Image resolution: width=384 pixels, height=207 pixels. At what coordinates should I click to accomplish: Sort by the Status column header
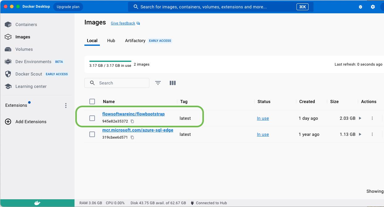[x=264, y=101]
